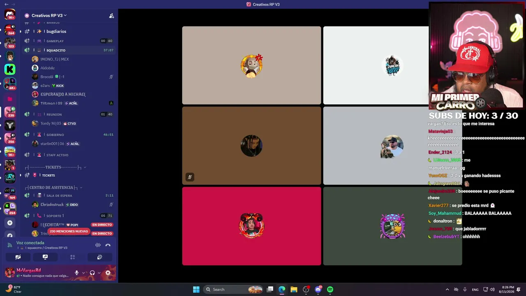526x296 pixels.
Task: Watch LECHITA's EN DIRECTO stream
Action: tap(102, 225)
